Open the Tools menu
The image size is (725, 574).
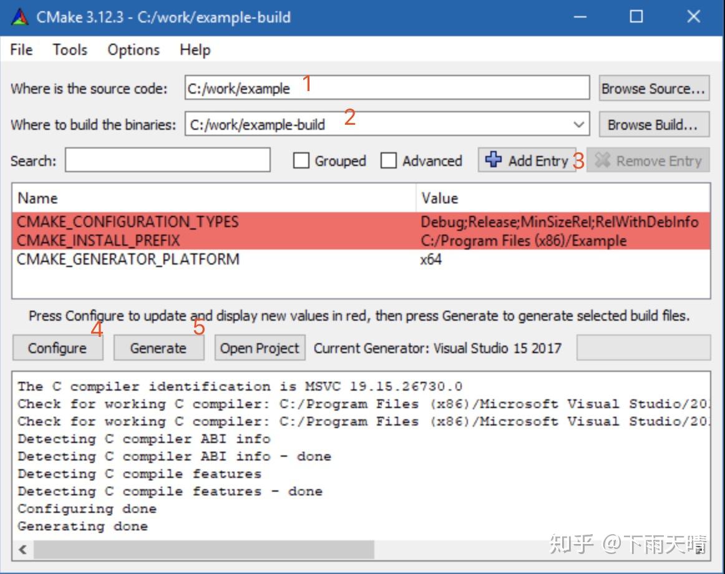click(x=69, y=50)
